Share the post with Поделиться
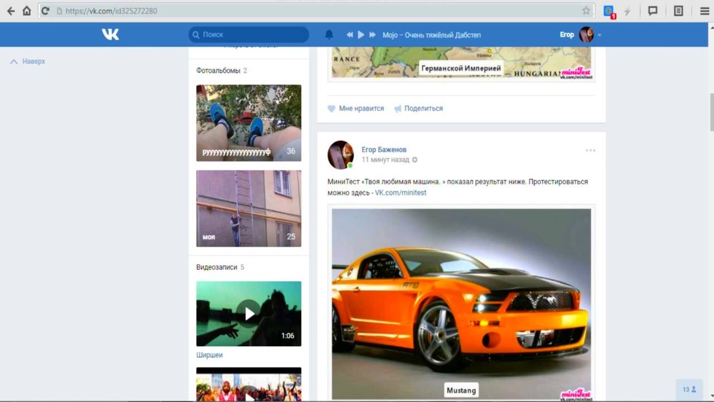714x402 pixels. pos(418,108)
